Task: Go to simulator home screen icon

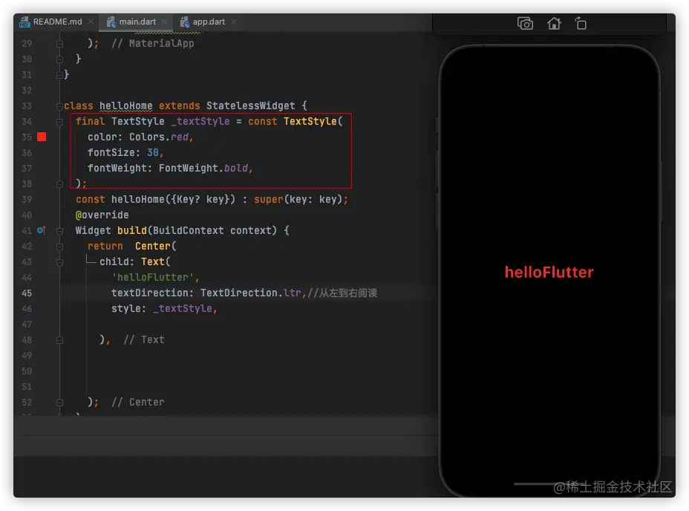Action: coord(554,23)
